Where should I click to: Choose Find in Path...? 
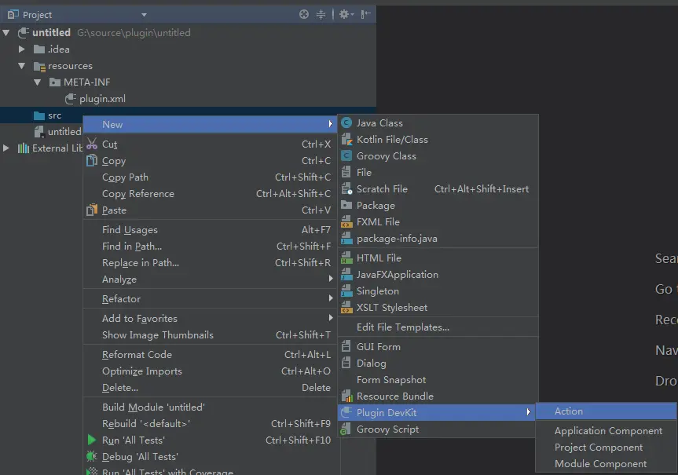(x=210, y=247)
